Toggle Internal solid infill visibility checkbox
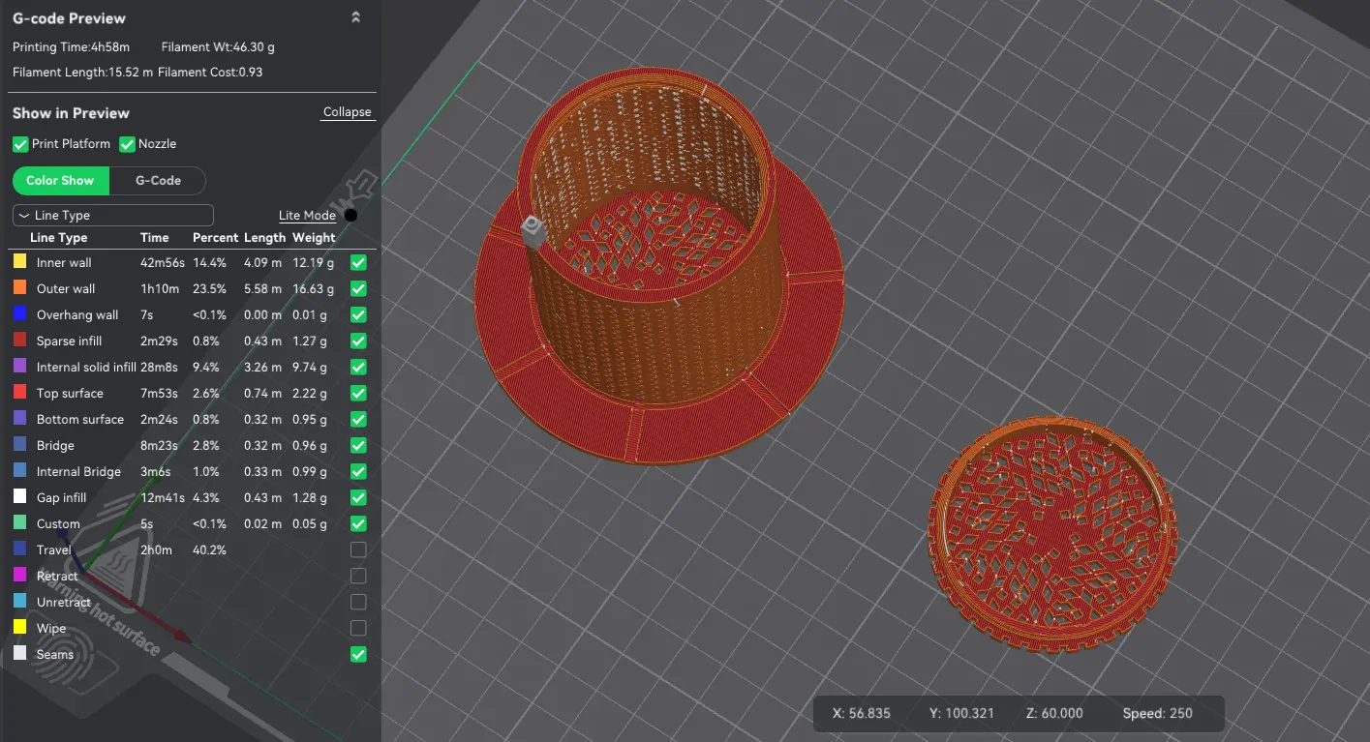Image resolution: width=1370 pixels, height=742 pixels. click(x=358, y=368)
